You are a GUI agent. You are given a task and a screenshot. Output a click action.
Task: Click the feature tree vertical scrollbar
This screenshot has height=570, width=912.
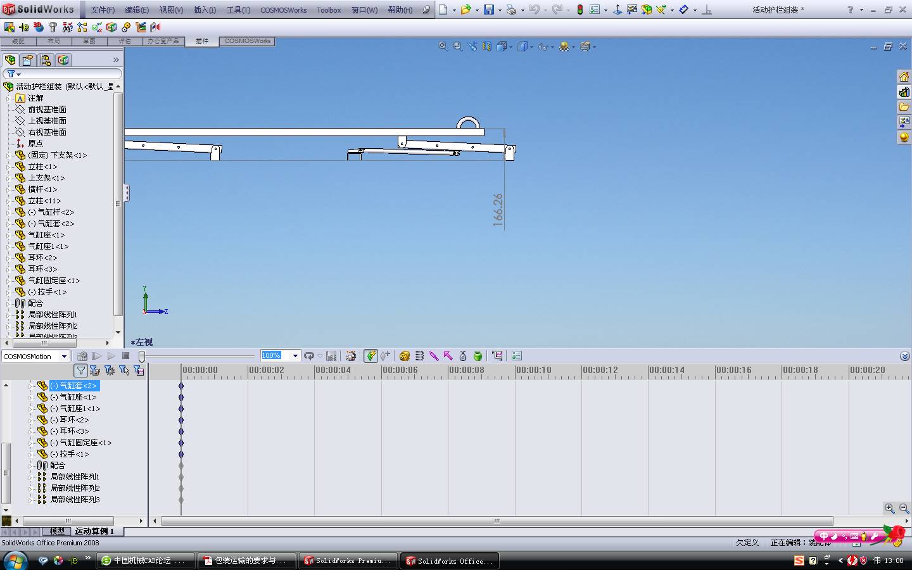click(118, 204)
